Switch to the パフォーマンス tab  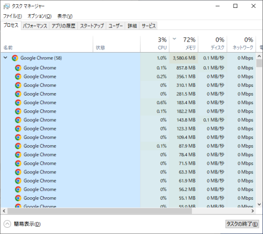pyautogui.click(x=35, y=26)
